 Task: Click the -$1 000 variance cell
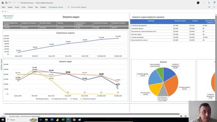tap(205, 37)
